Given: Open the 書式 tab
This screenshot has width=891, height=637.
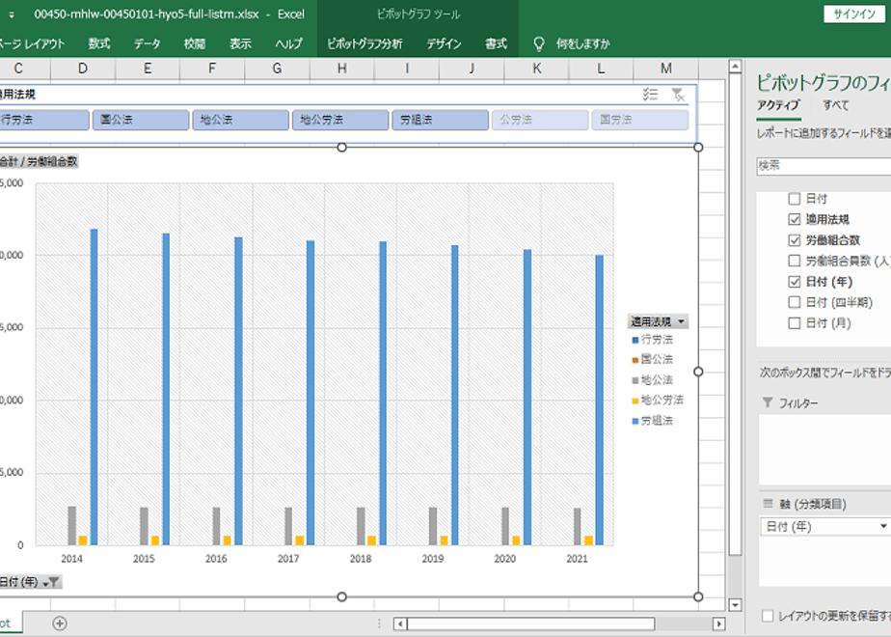Looking at the screenshot, I should point(496,43).
